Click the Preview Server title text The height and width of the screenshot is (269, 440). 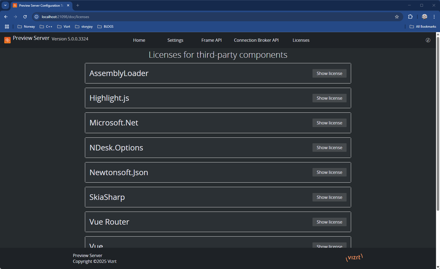click(x=31, y=38)
